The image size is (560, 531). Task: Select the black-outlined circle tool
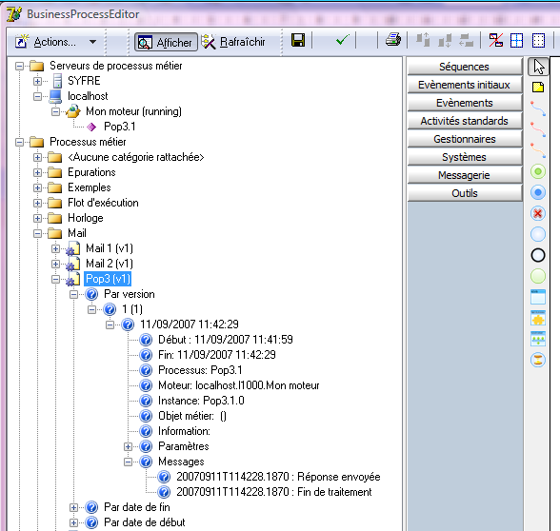(x=538, y=255)
